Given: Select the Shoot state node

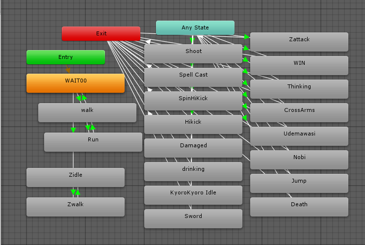Looking at the screenshot, I should (x=193, y=54).
